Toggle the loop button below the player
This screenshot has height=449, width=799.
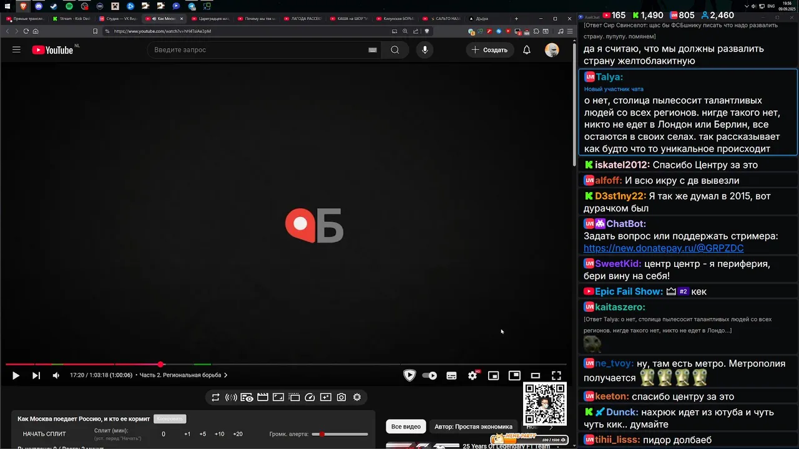pyautogui.click(x=215, y=397)
